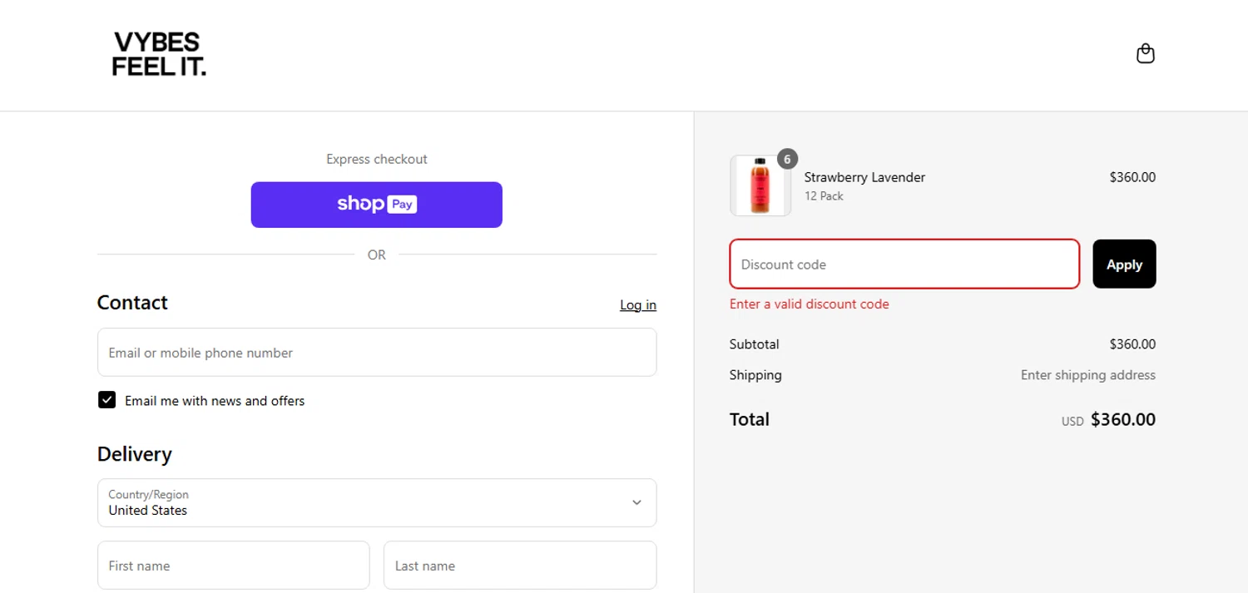Image resolution: width=1248 pixels, height=593 pixels.
Task: Click the Delivery heading
Action: 135,454
